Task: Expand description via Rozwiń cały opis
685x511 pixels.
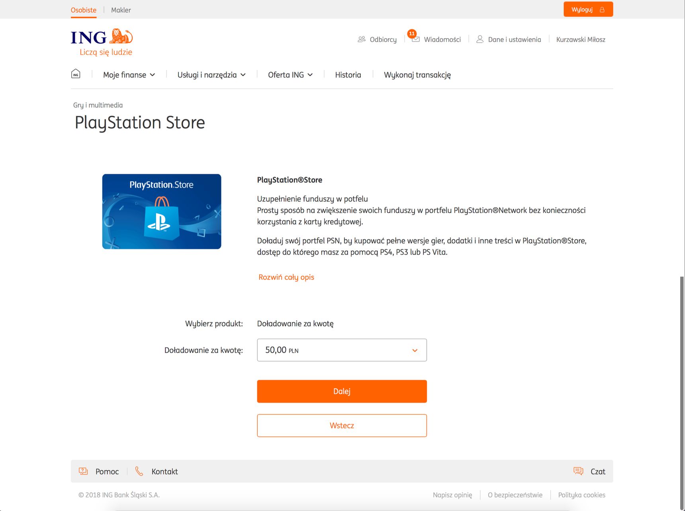Action: pos(286,277)
